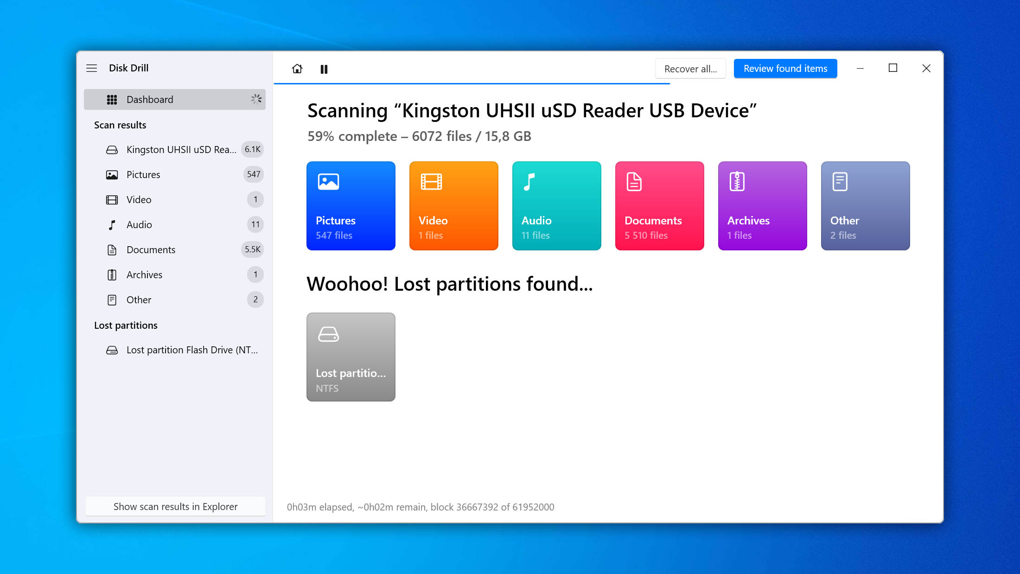Click the 6.1K badge on Kingston row
This screenshot has height=574, width=1020.
point(253,149)
